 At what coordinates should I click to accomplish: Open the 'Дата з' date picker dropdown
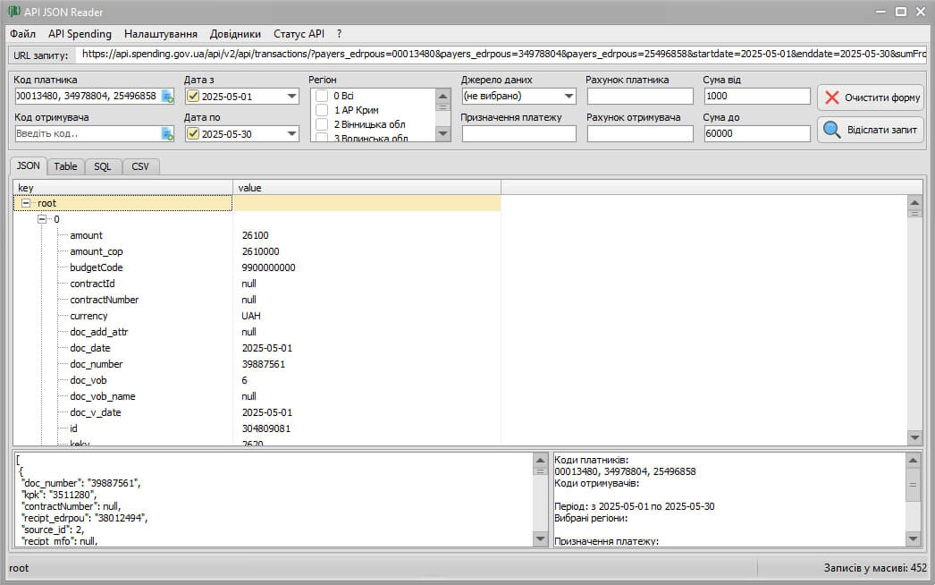coord(291,97)
